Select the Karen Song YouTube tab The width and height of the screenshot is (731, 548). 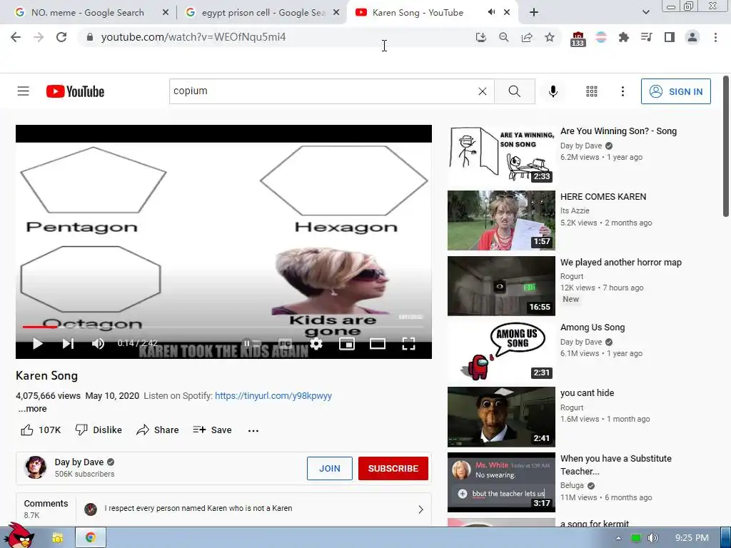coord(418,13)
